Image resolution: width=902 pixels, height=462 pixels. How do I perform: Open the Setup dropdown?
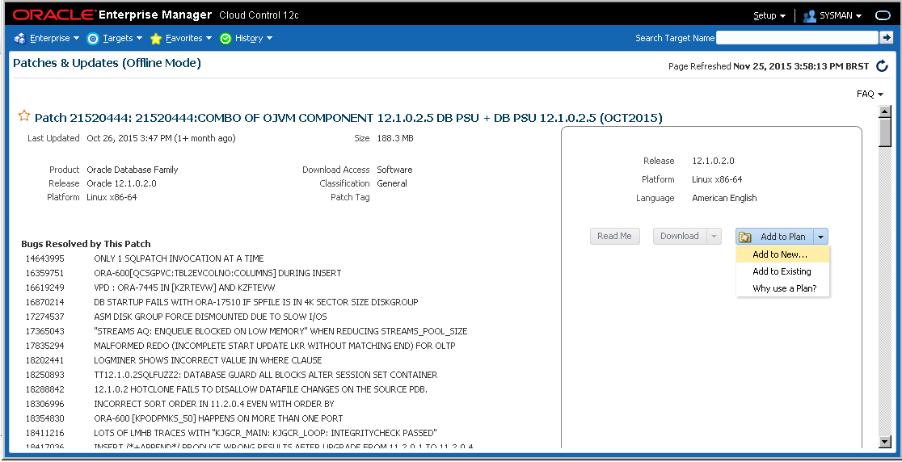point(769,15)
